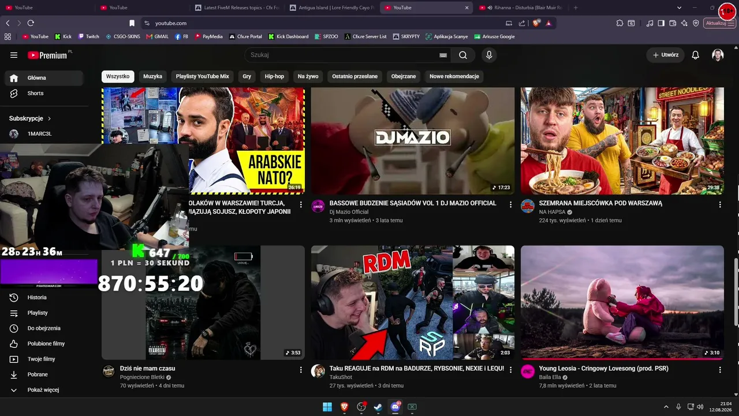Screen dimensions: 739x416
Task: Open the Utwórz create menu
Action: click(666, 55)
